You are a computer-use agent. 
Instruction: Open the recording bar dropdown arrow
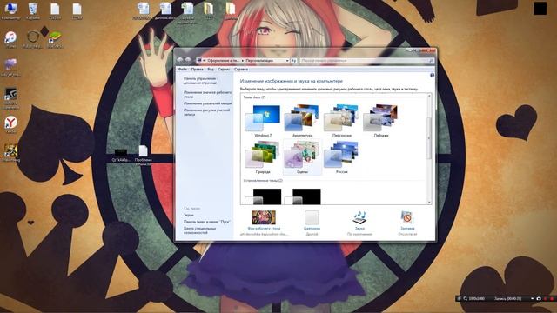[x=532, y=299]
